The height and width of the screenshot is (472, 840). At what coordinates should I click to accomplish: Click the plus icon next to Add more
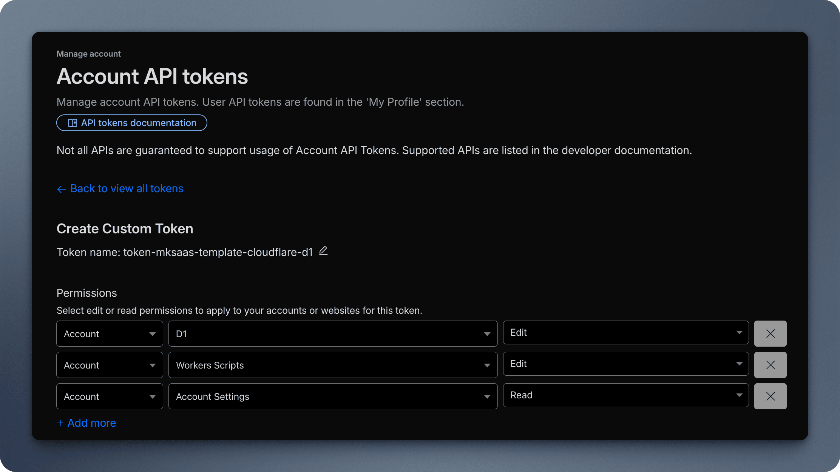click(x=60, y=423)
